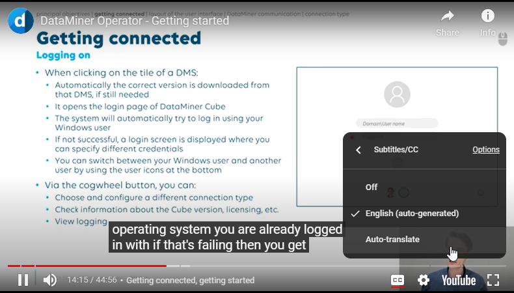Select English (auto-generated) subtitles
The width and height of the screenshot is (514, 293).
424,214
